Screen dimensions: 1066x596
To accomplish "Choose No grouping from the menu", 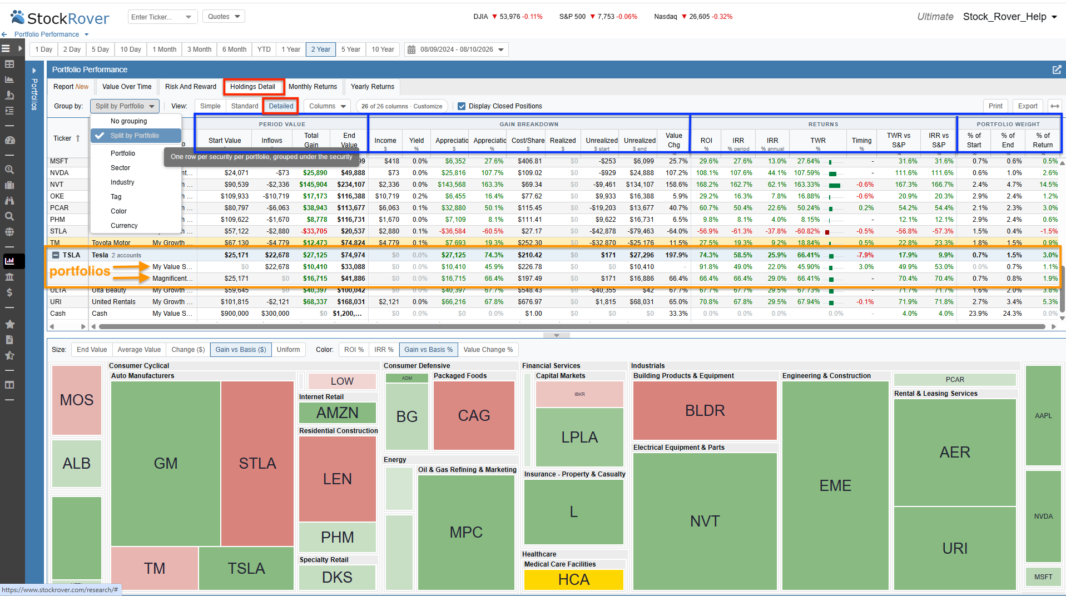I will (x=136, y=121).
